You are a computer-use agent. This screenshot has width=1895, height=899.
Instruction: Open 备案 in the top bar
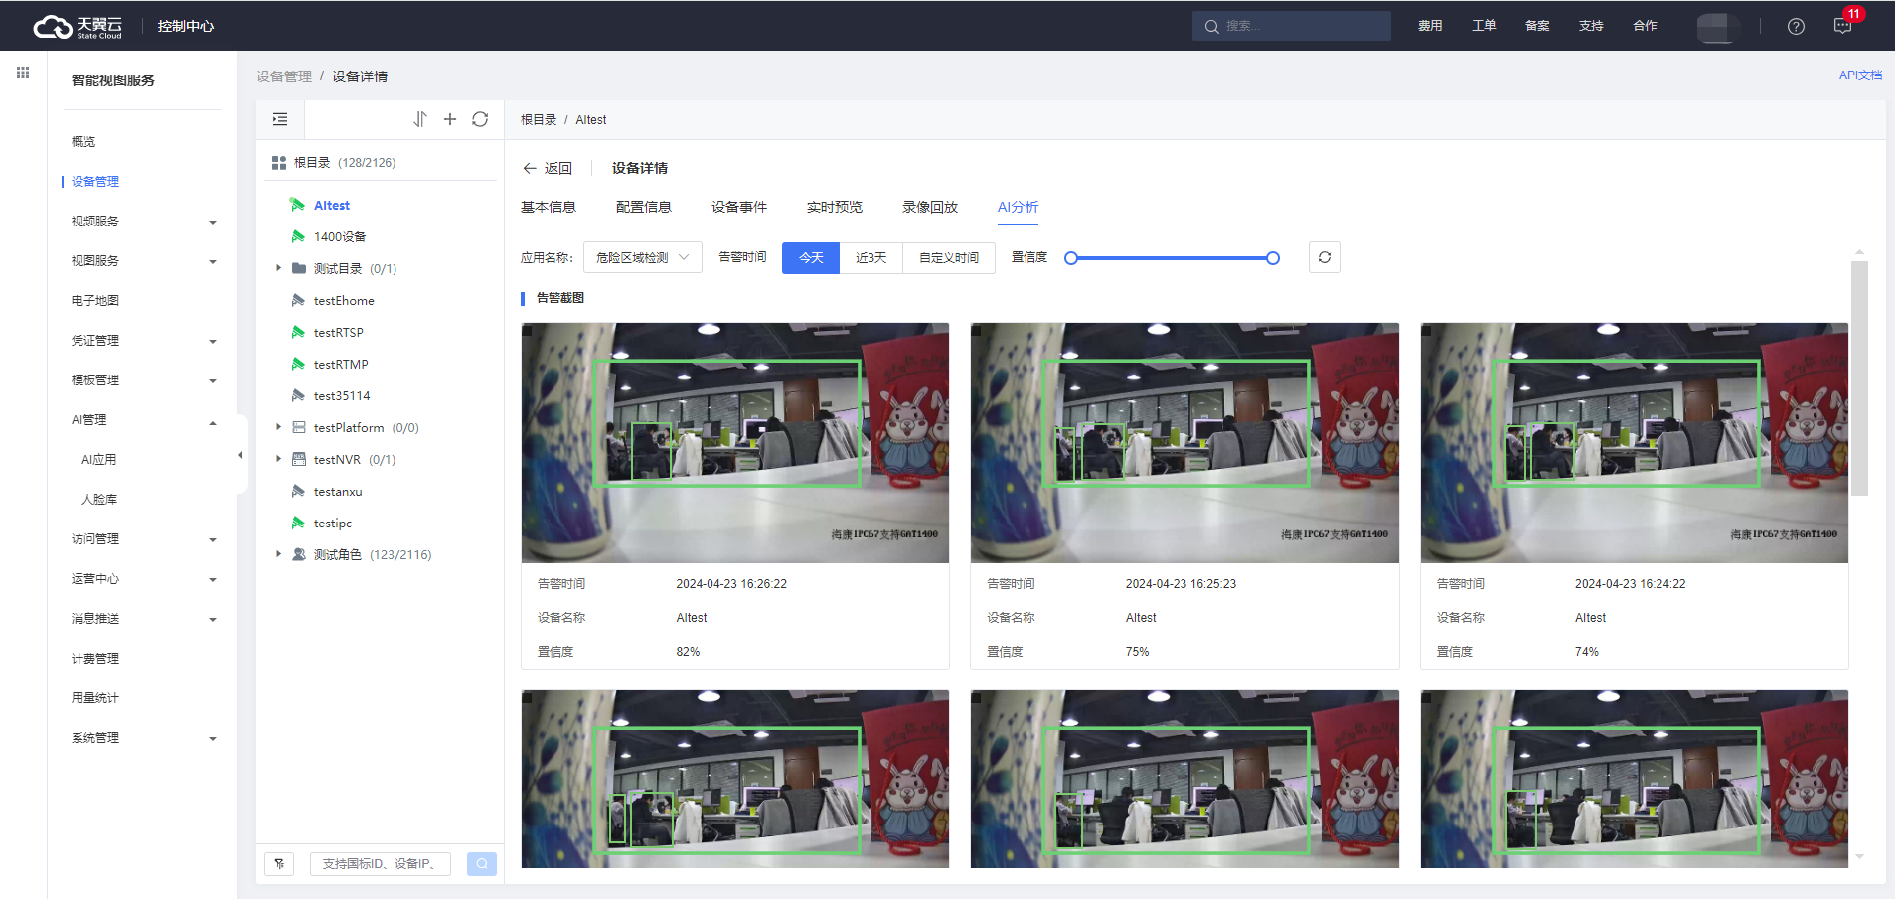1537,26
